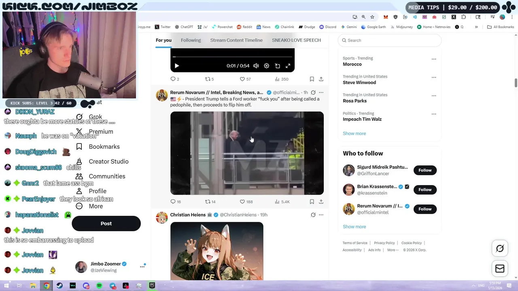Open the floating Messages envelope button
This screenshot has width=518, height=291.
point(500,269)
